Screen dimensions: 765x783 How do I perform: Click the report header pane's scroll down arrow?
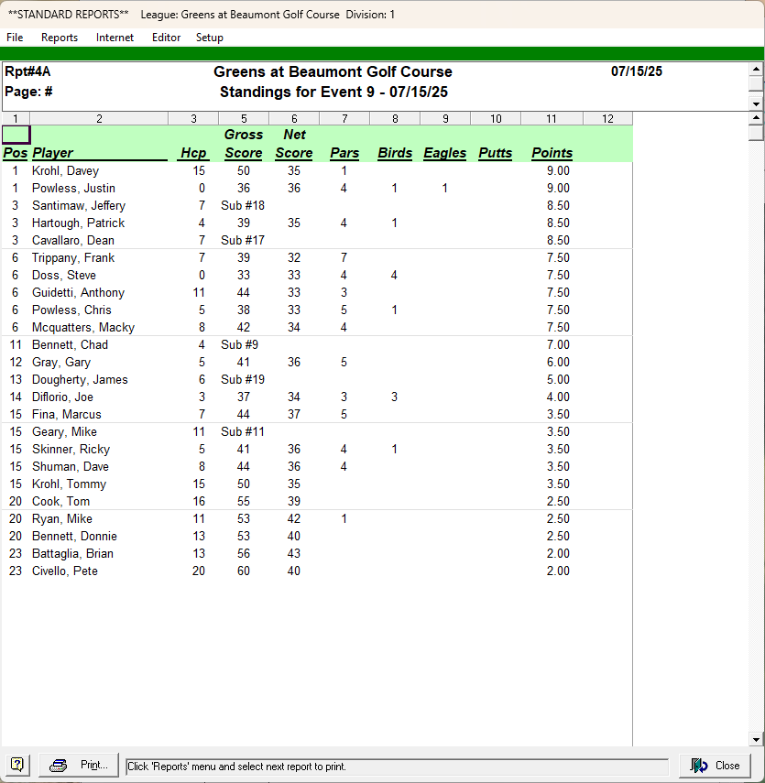[756, 104]
